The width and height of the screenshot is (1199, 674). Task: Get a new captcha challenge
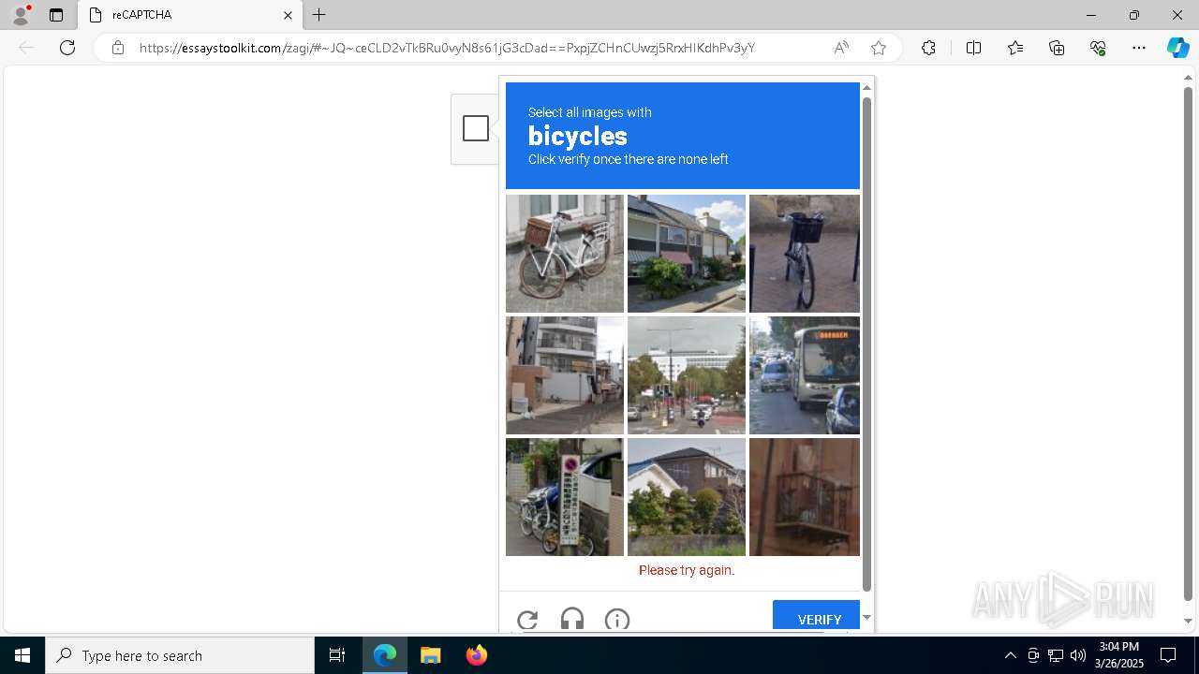pos(527,619)
